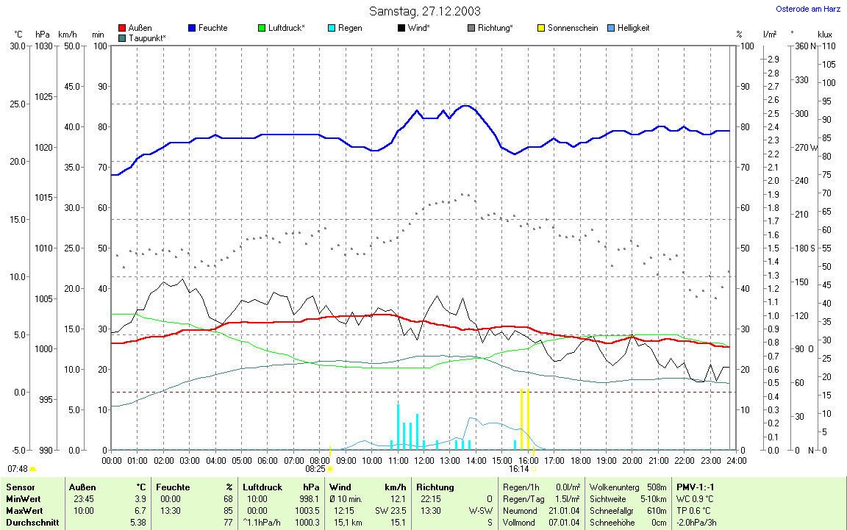Select the Luftdruck column header in table
This screenshot has height=530, width=847.
(262, 487)
